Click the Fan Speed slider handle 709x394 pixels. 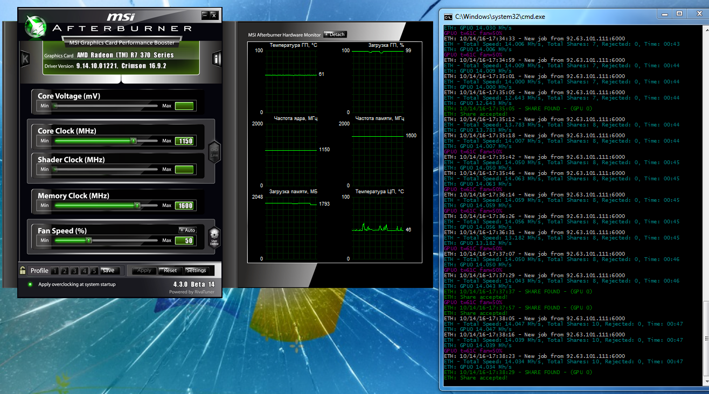click(89, 241)
